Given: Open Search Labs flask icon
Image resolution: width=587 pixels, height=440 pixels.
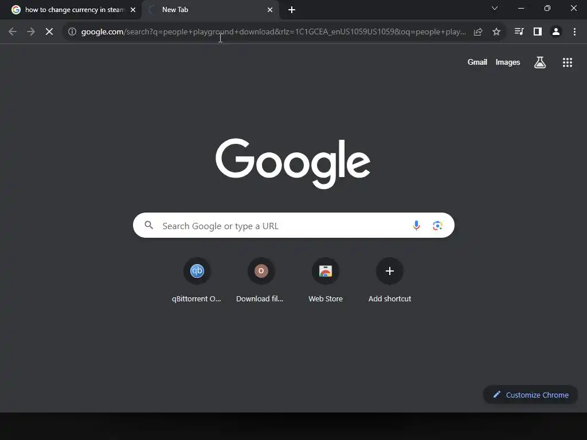Looking at the screenshot, I should [x=540, y=62].
